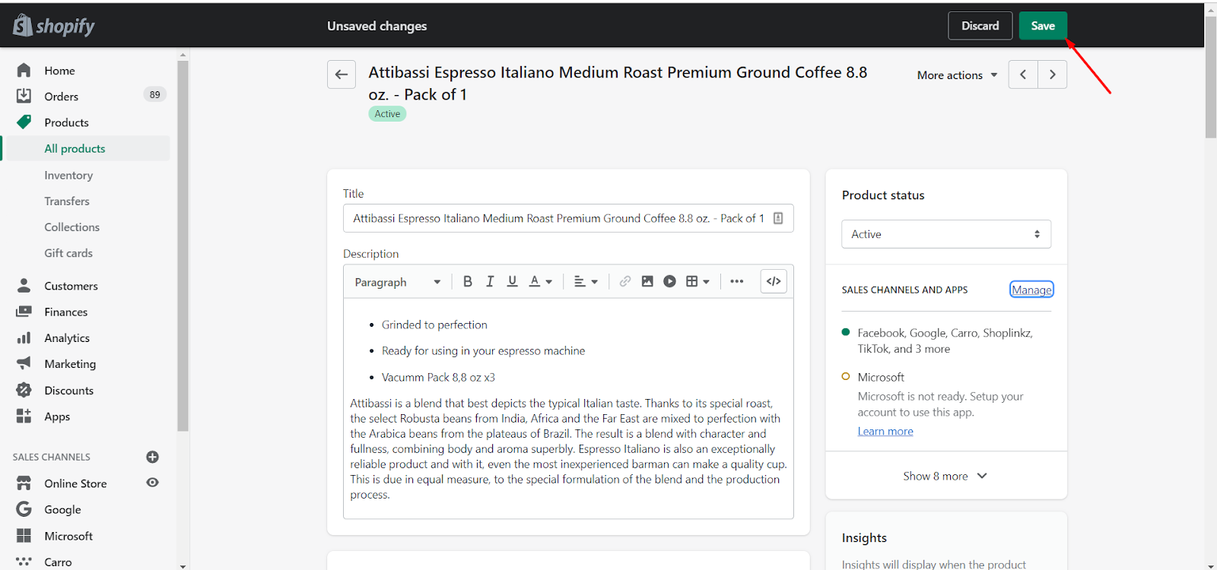This screenshot has height=570, width=1217.
Task: Toggle bold formatting in description editor
Action: click(468, 281)
